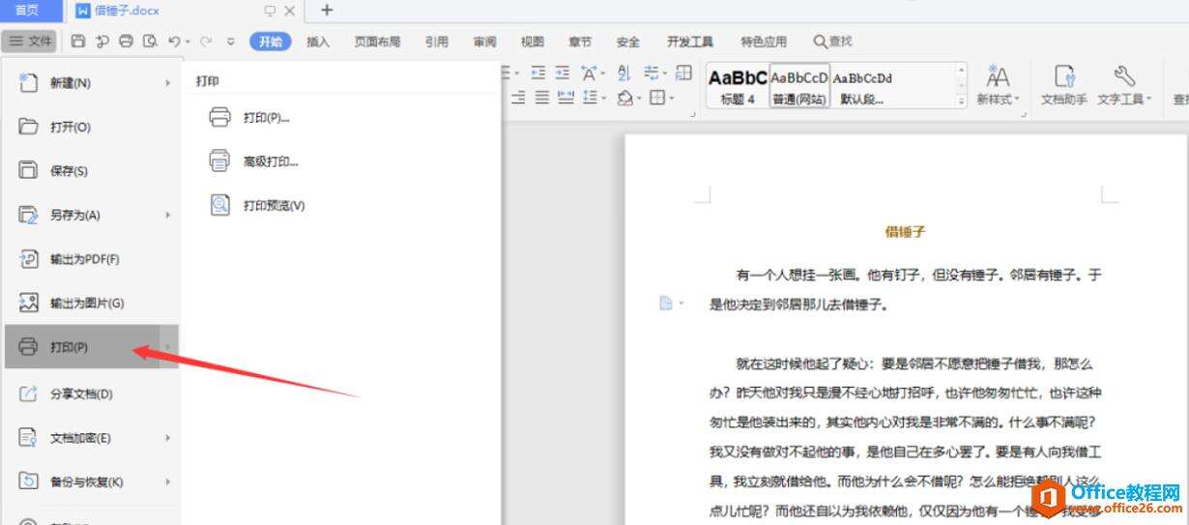Screen dimensions: 1189x525
Task: Expand the 另存为(A) submenu arrow
Action: tap(167, 215)
